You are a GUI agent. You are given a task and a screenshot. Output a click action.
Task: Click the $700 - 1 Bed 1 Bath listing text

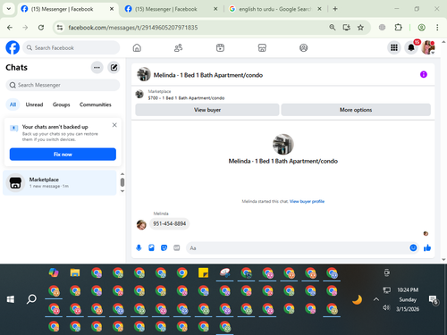click(186, 98)
